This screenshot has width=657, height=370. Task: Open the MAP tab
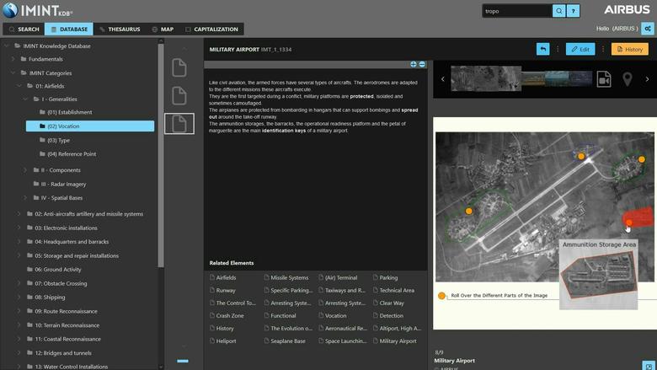tap(163, 29)
